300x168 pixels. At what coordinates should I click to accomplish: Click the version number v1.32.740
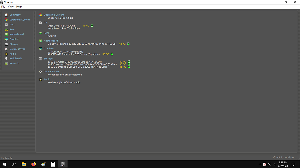click(x=7, y=158)
